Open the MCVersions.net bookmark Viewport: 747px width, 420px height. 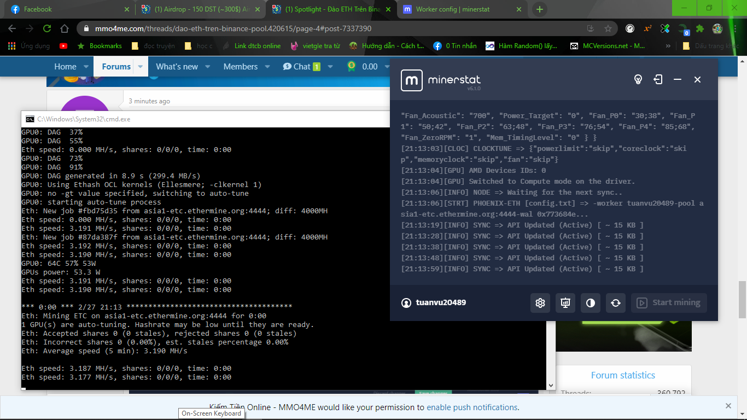click(608, 46)
